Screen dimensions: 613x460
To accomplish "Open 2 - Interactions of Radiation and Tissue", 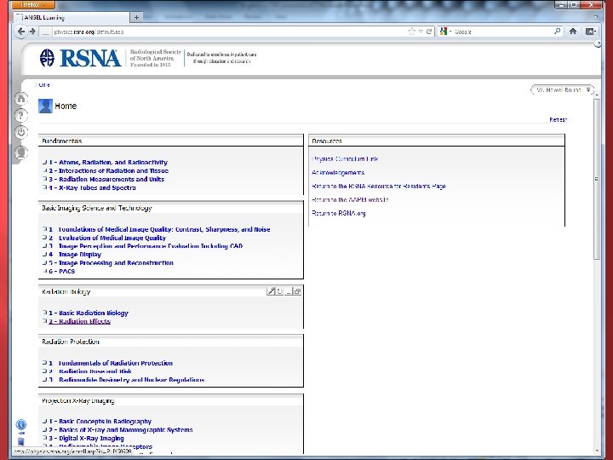I will tap(109, 171).
